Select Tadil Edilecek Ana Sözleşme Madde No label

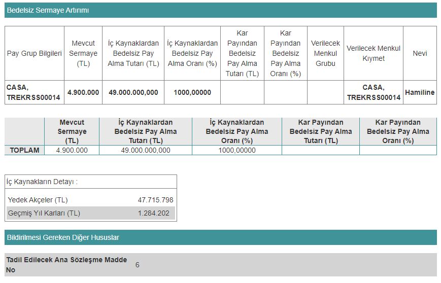point(66,265)
